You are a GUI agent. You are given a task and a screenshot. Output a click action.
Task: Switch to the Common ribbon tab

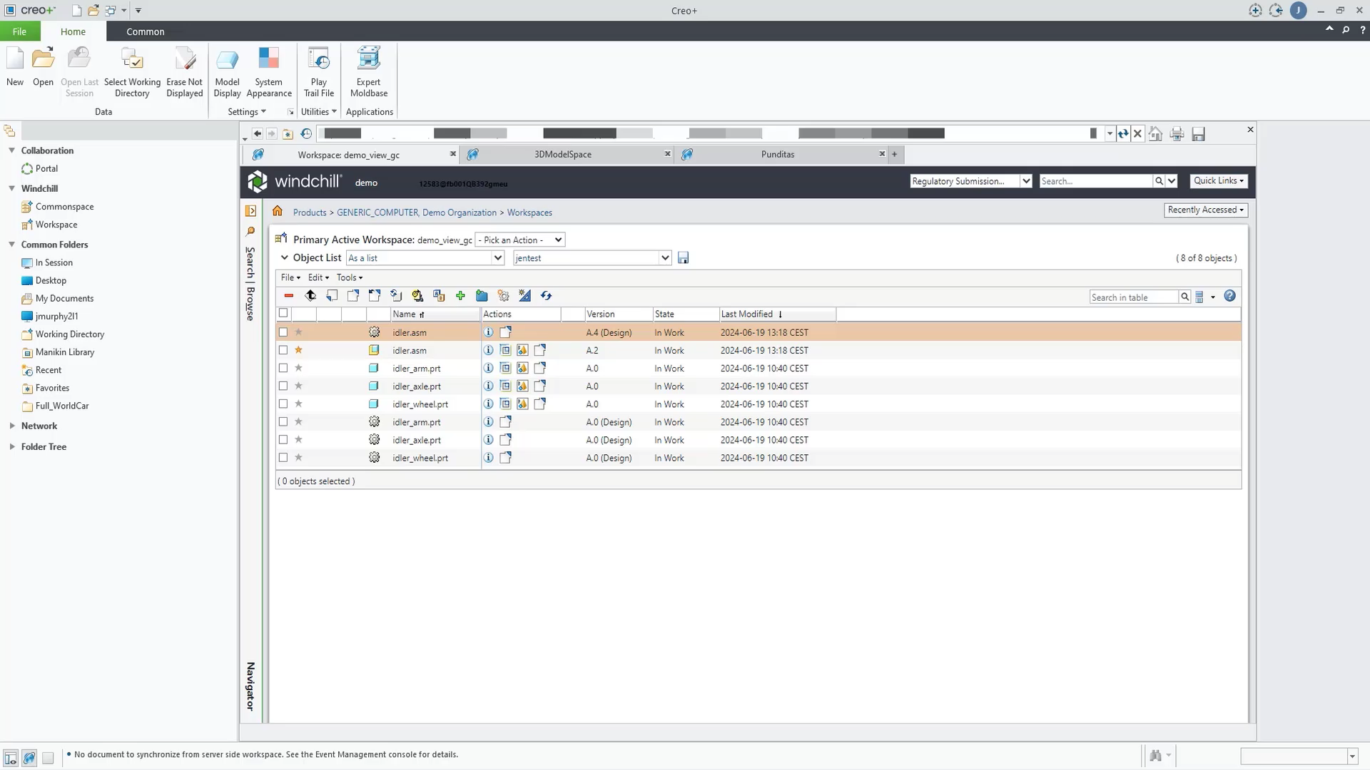tap(146, 31)
